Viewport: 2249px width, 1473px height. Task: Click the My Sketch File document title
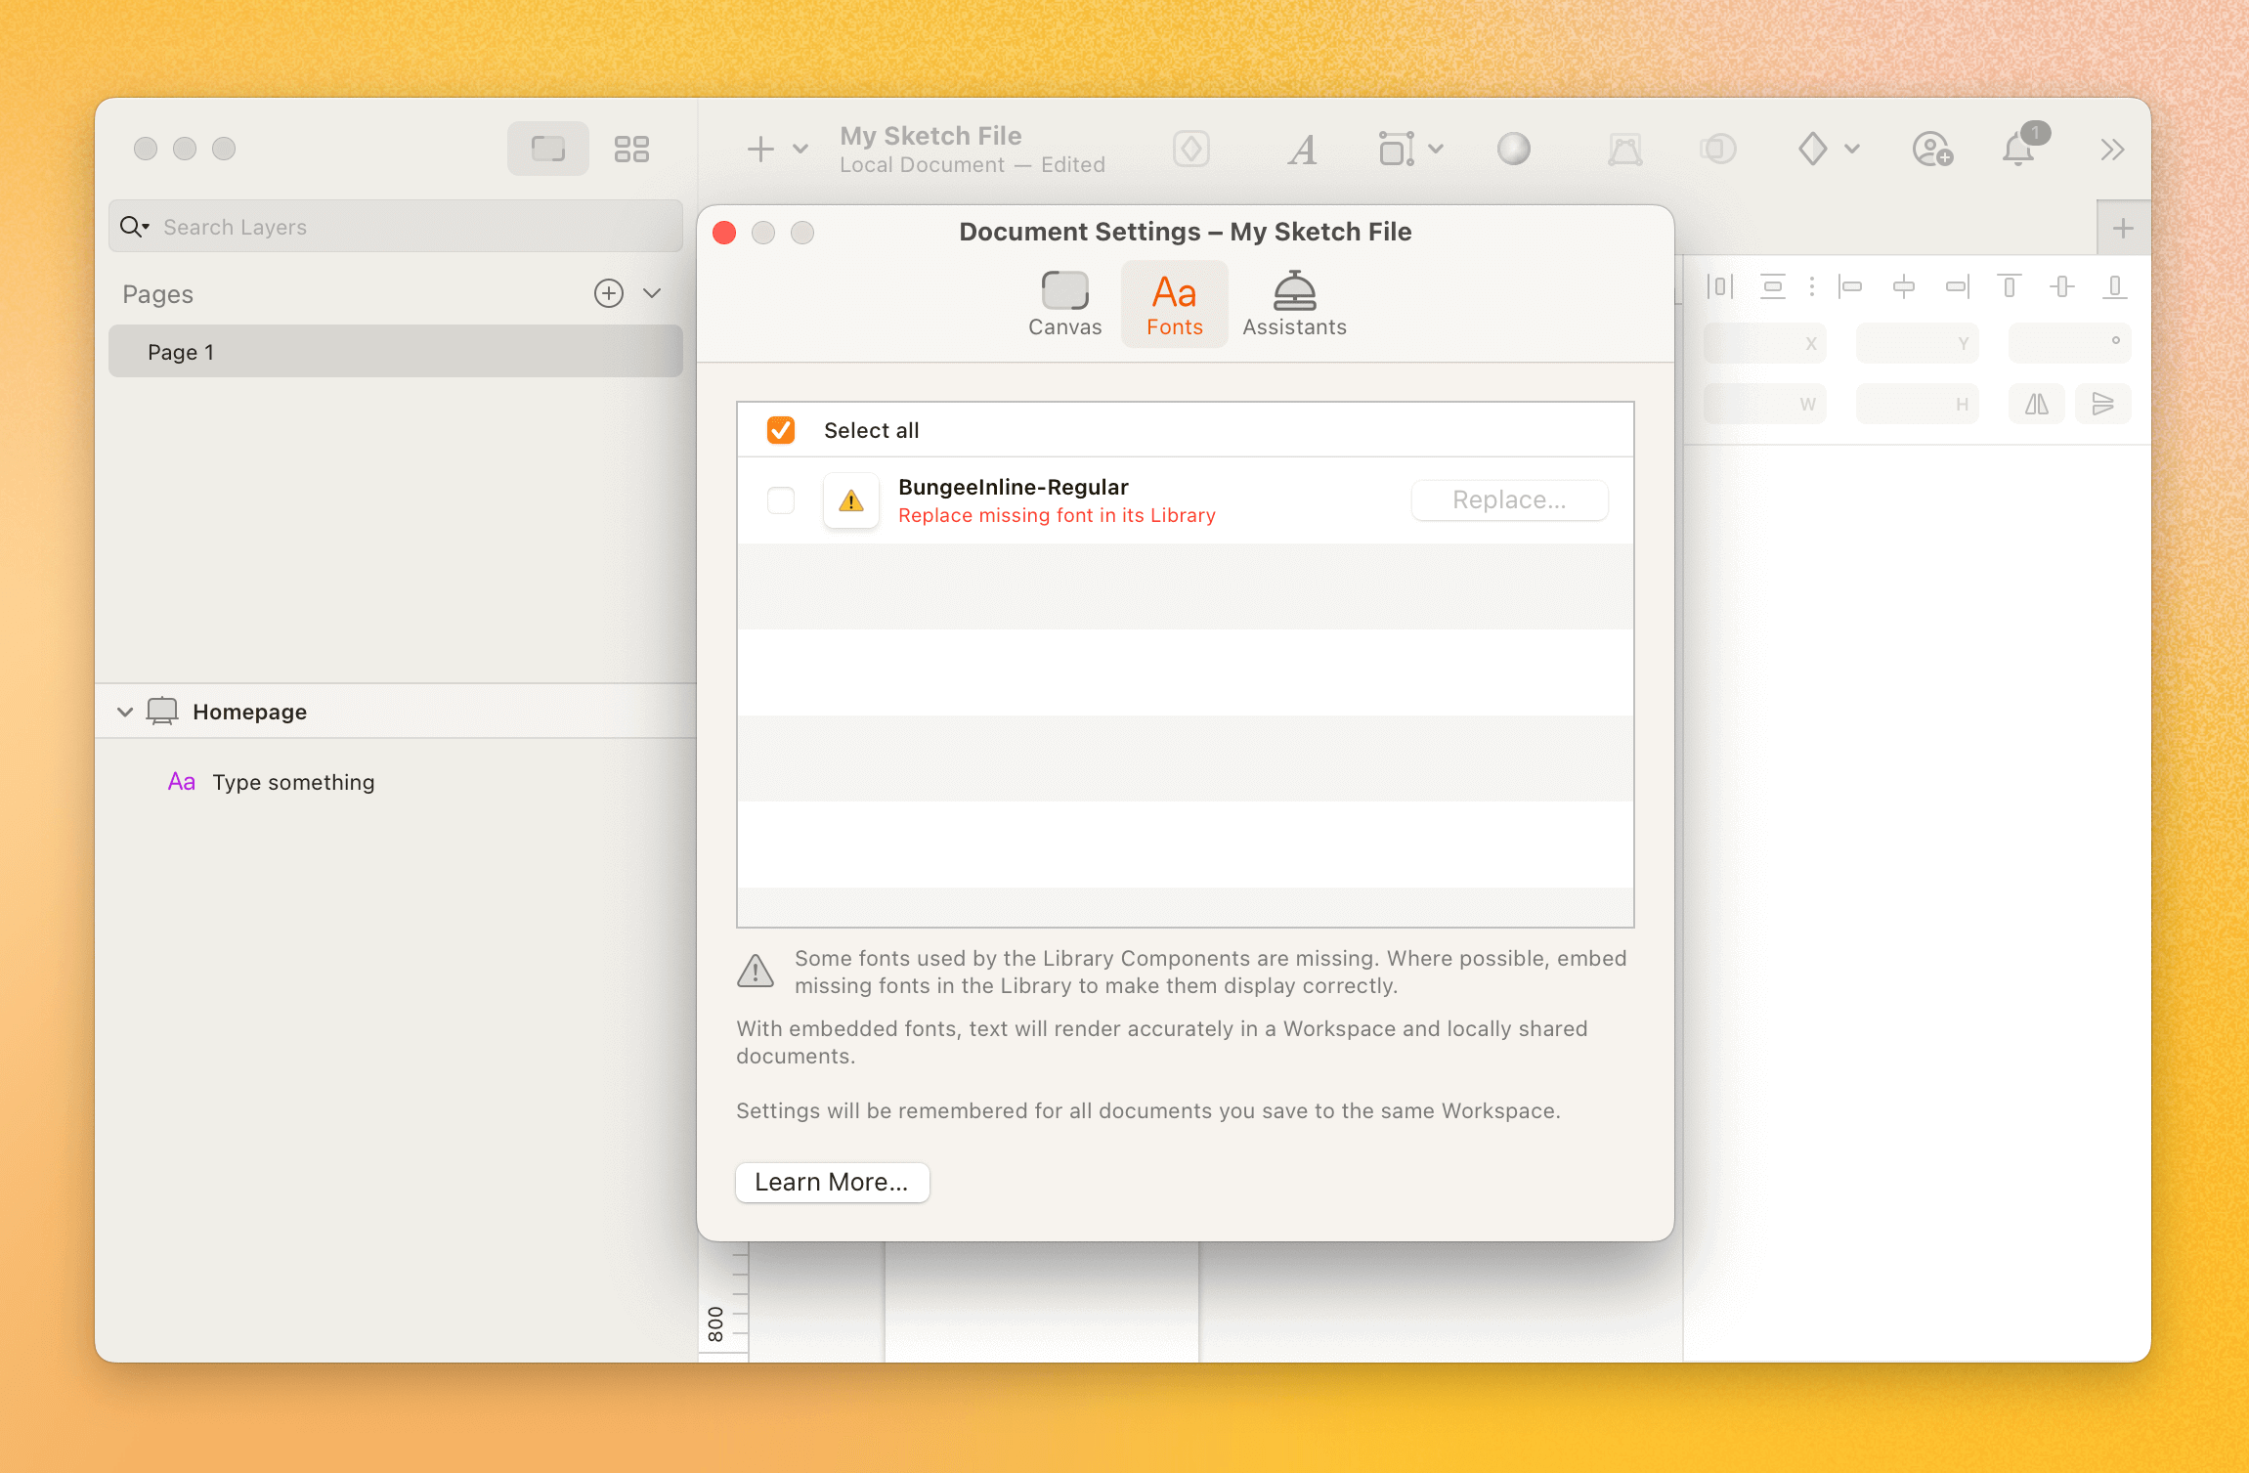pos(930,136)
